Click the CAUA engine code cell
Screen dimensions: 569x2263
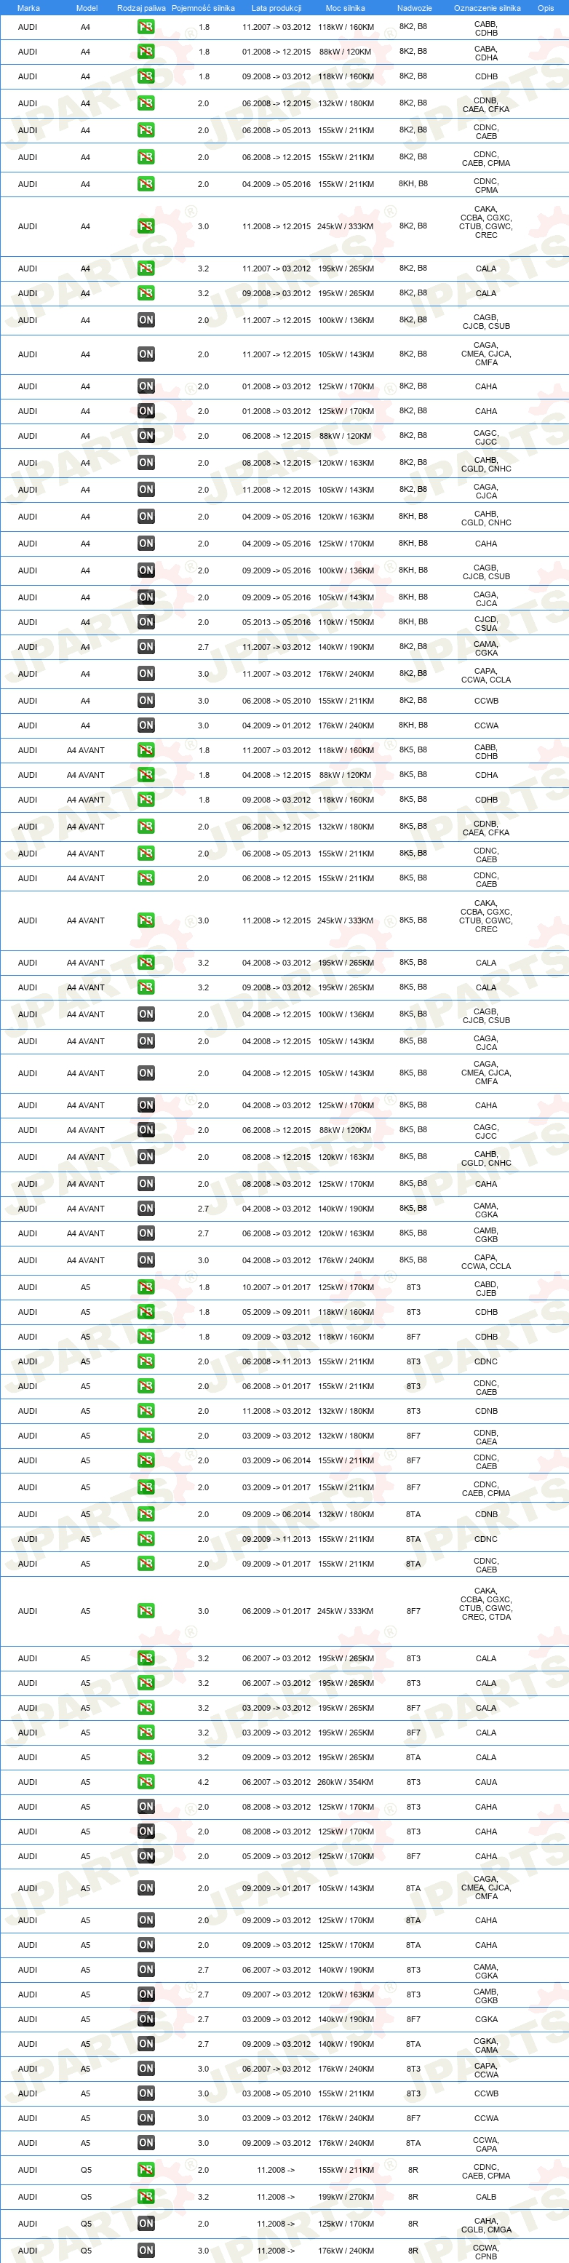(x=485, y=1781)
